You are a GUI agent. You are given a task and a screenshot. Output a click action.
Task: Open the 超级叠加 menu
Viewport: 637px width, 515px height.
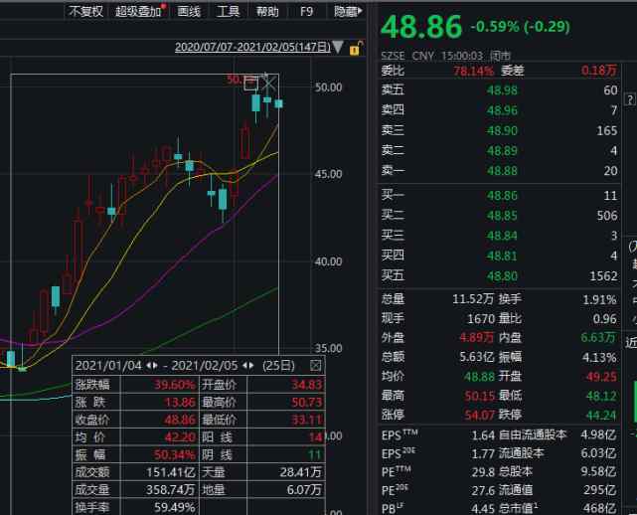point(139,11)
